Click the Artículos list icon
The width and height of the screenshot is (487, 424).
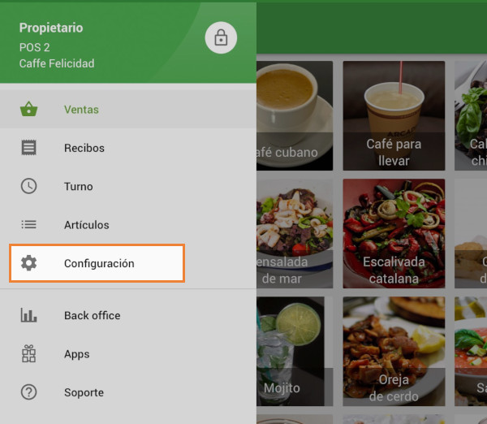click(29, 225)
